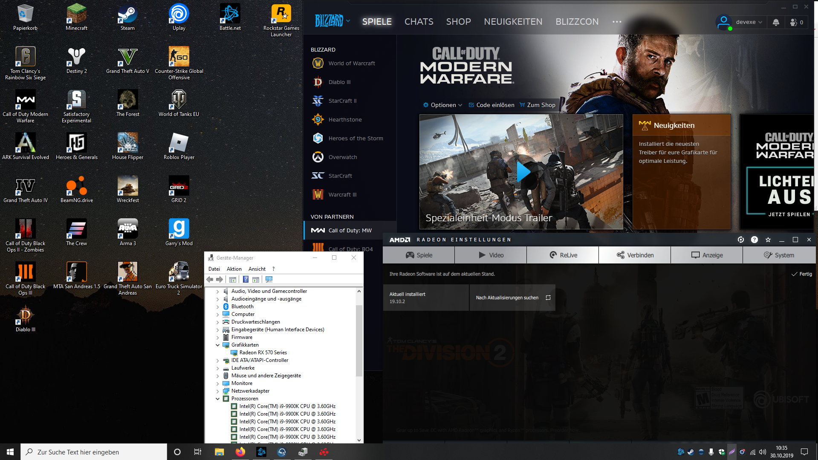Viewport: 818px width, 460px height.
Task: Click Device Manager monitor scan toolbar icon
Action: tap(269, 280)
